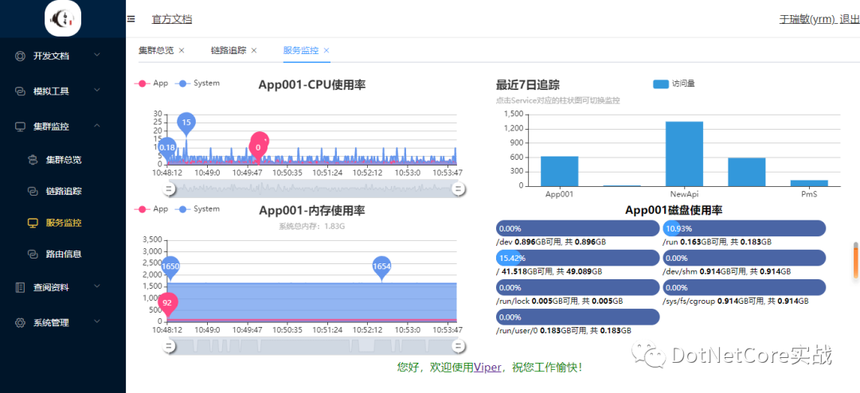Click the root / 15.42% disk usage bar
Image resolution: width=860 pixels, height=393 pixels.
577,259
